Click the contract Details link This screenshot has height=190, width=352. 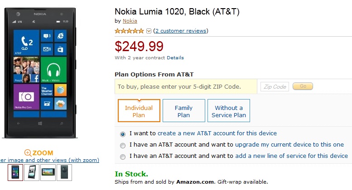[175, 58]
